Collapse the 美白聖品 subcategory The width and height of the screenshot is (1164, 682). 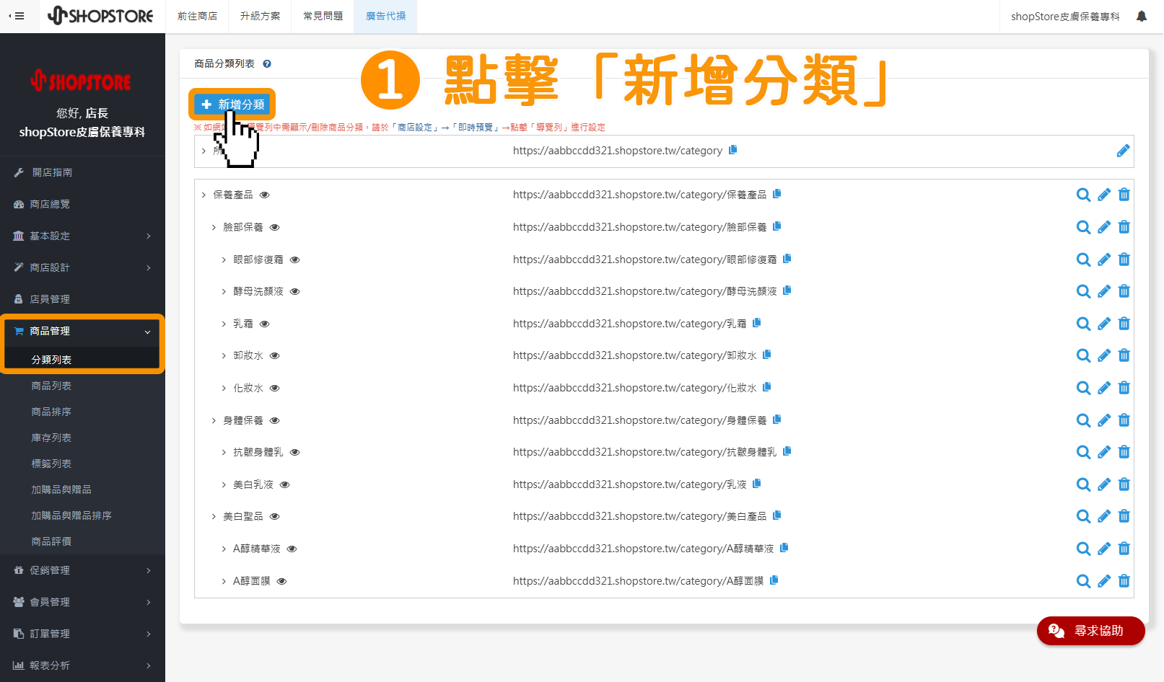[214, 516]
